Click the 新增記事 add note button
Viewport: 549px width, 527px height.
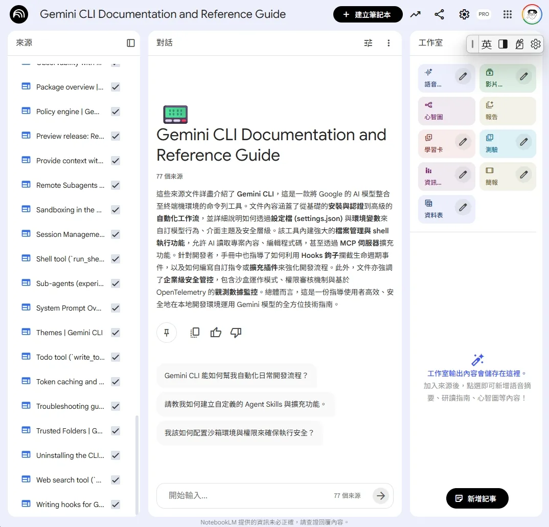477,498
